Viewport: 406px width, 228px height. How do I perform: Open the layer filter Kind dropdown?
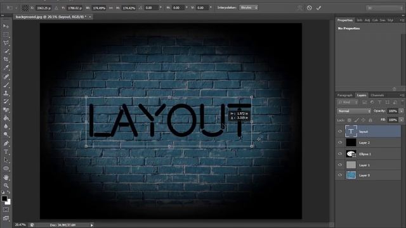click(x=348, y=103)
